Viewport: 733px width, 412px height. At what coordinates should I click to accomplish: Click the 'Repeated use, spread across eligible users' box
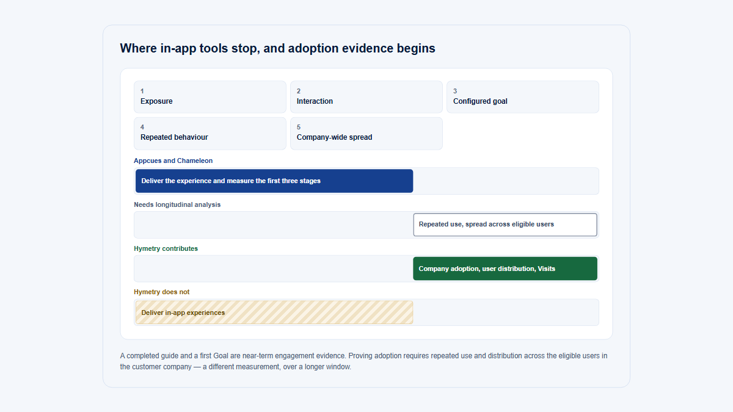point(505,225)
